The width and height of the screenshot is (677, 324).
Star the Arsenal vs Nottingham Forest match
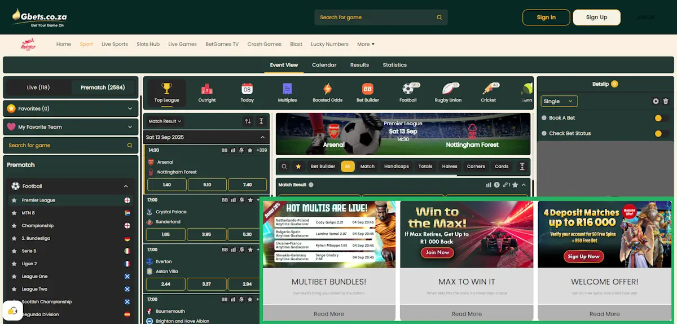(250, 150)
